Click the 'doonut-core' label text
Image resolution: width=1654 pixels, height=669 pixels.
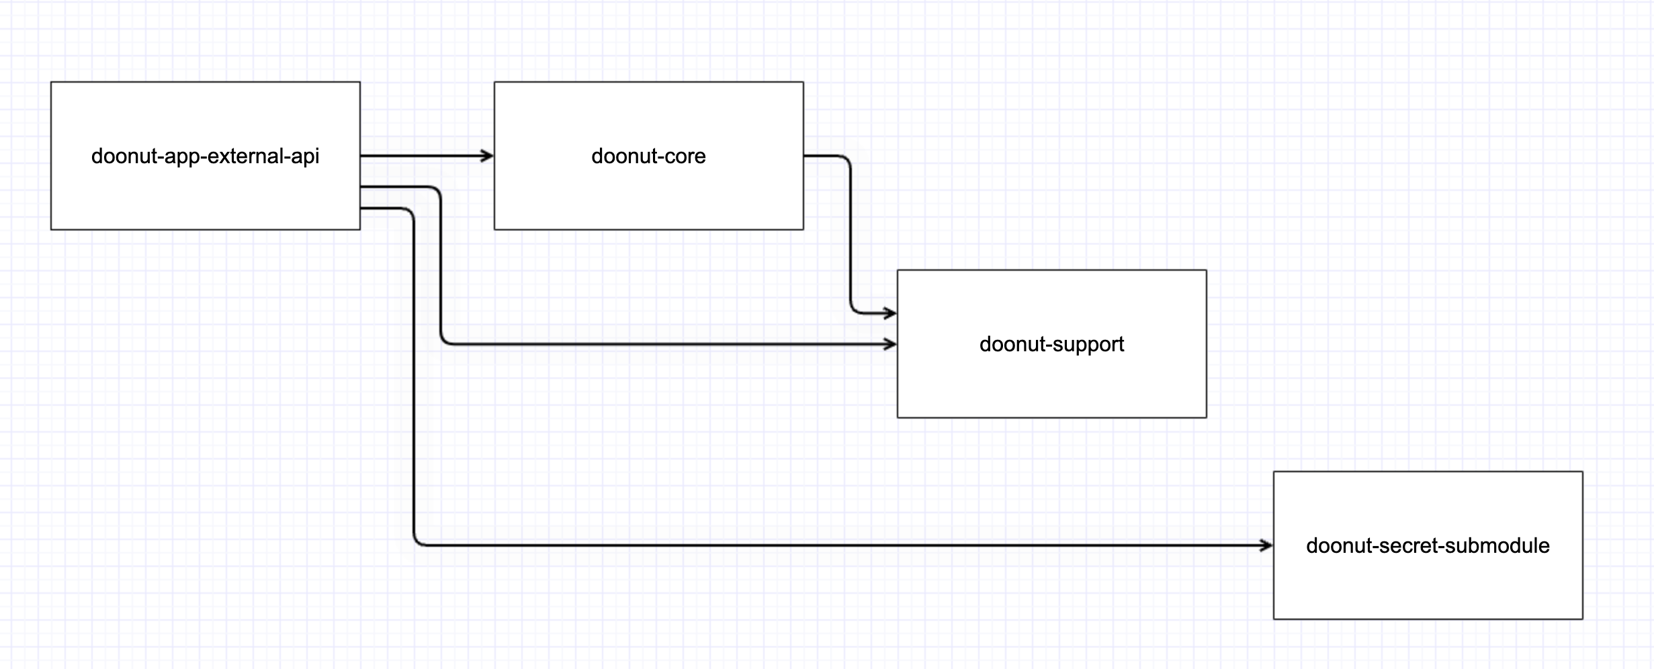648,157
